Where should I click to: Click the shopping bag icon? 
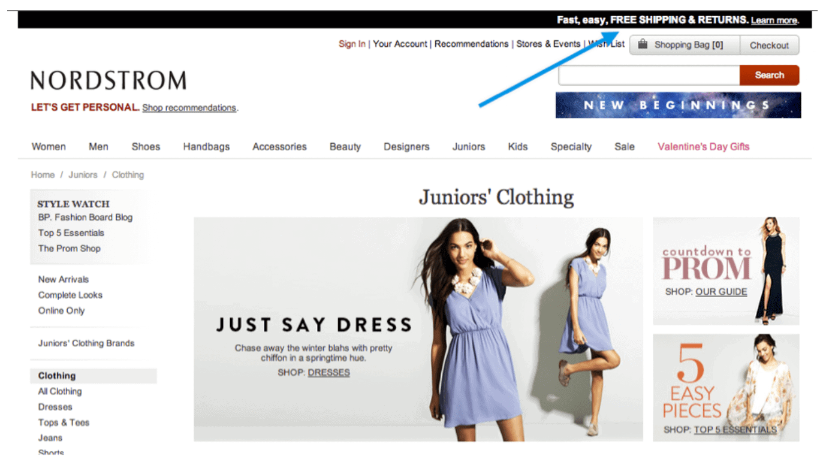pos(643,44)
